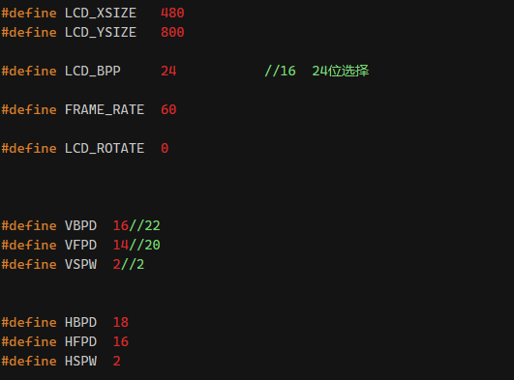Click the FRAME_RATE value 60
The height and width of the screenshot is (380, 514).
(x=168, y=109)
